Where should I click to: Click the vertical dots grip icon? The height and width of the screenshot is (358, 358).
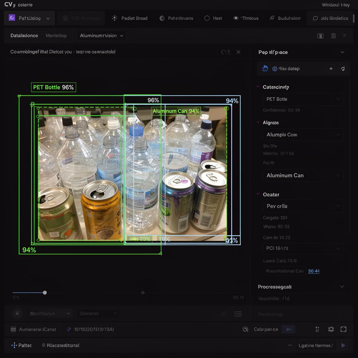coord(317,329)
